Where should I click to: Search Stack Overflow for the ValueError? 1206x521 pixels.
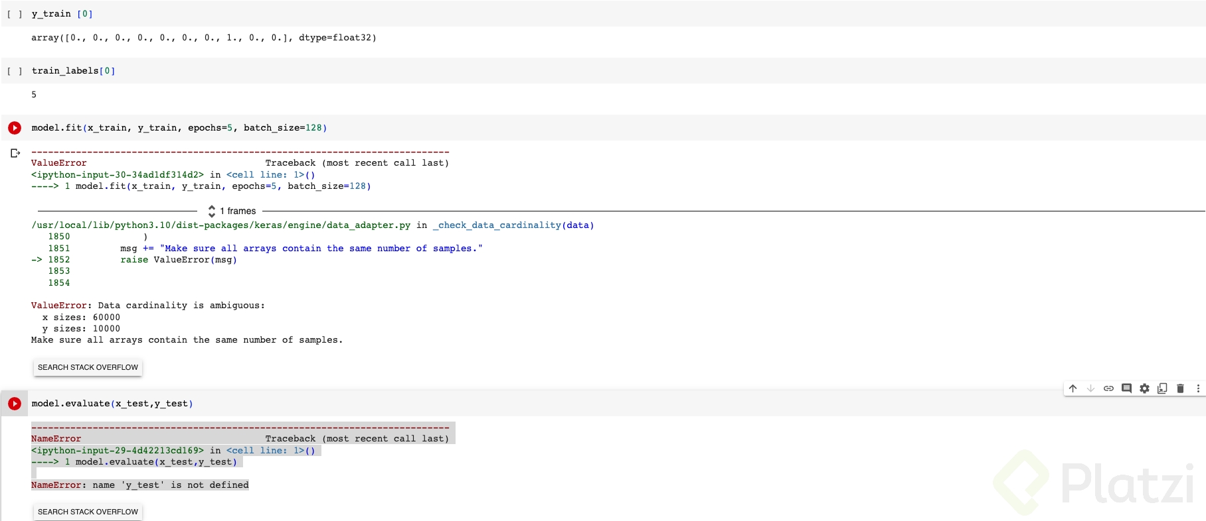[88, 367]
